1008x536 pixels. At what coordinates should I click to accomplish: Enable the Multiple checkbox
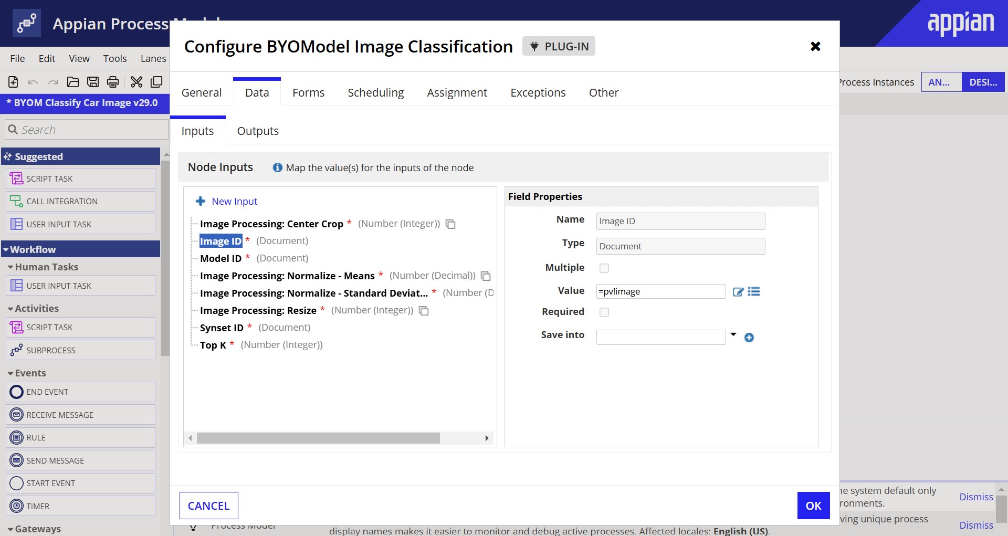click(x=604, y=268)
